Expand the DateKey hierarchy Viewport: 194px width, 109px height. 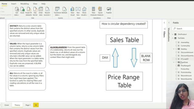[x=174, y=49]
